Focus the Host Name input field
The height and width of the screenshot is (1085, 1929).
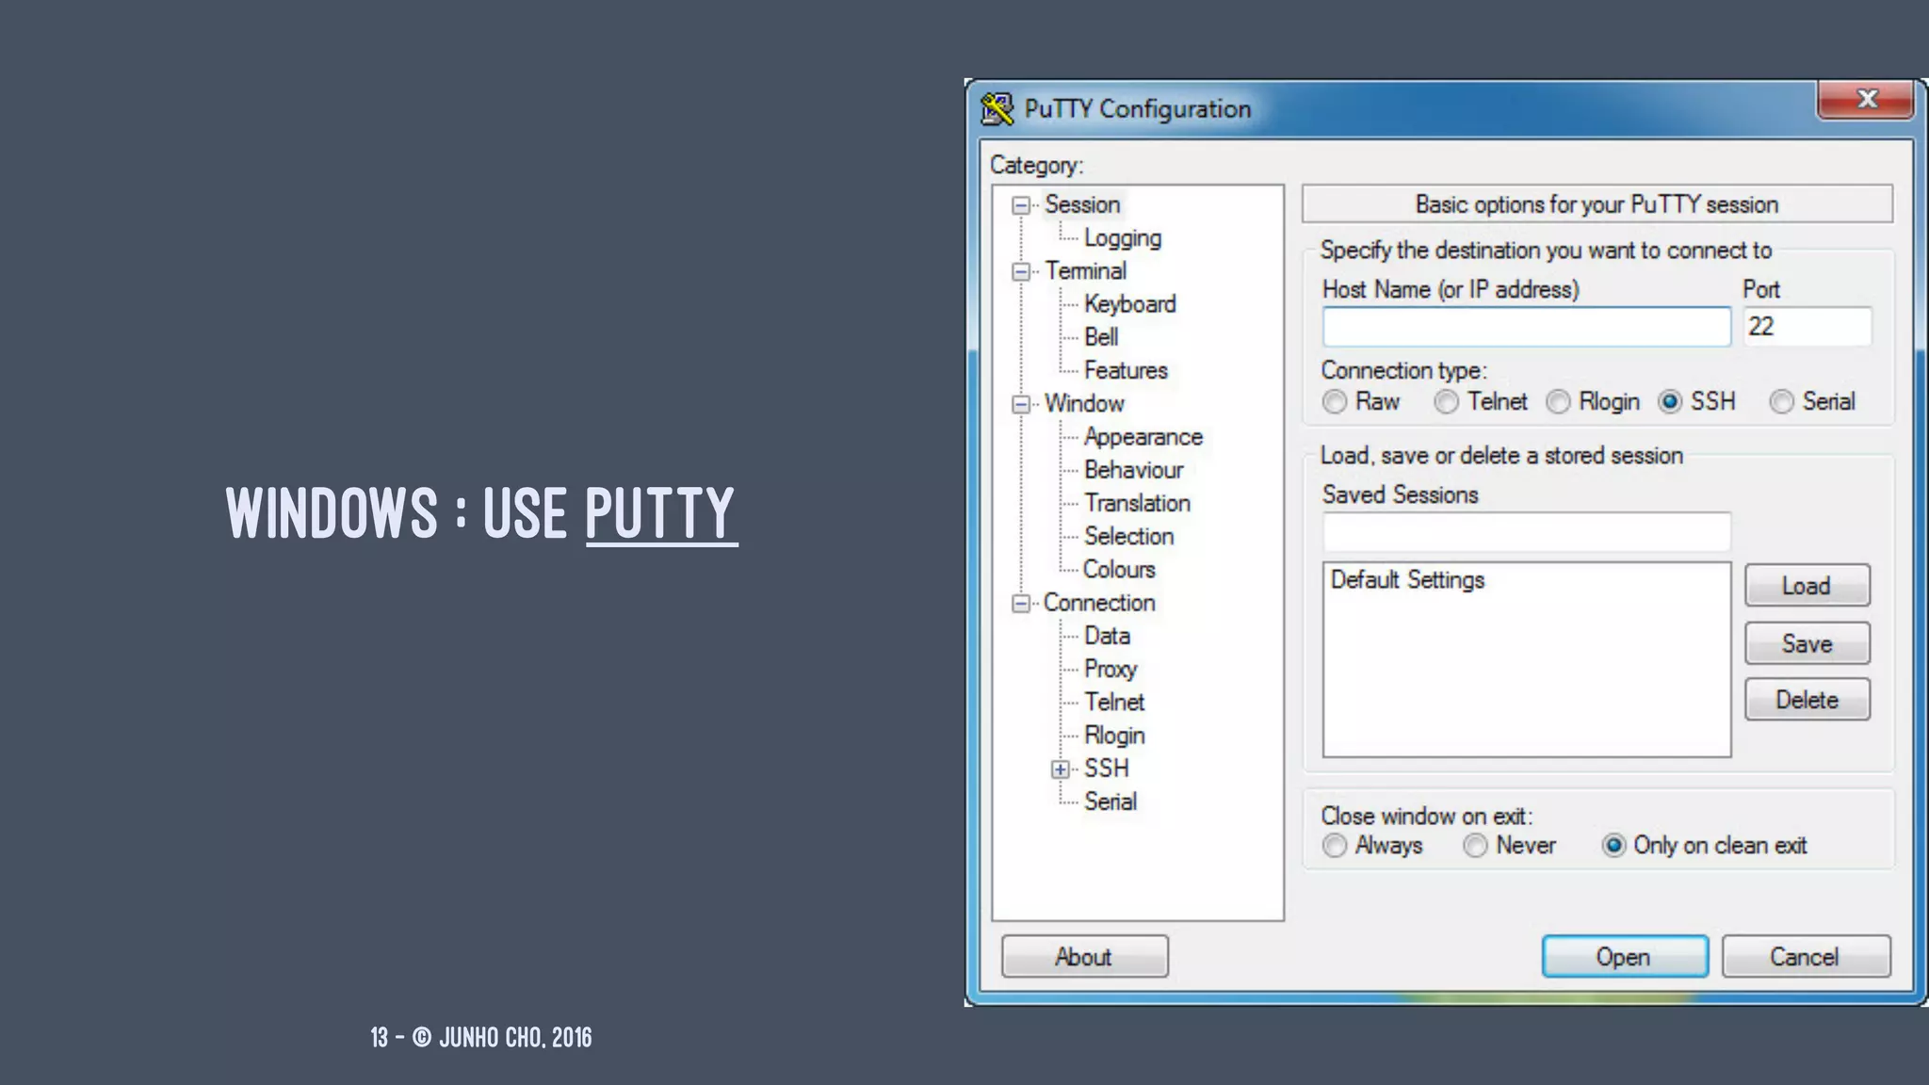click(1526, 327)
